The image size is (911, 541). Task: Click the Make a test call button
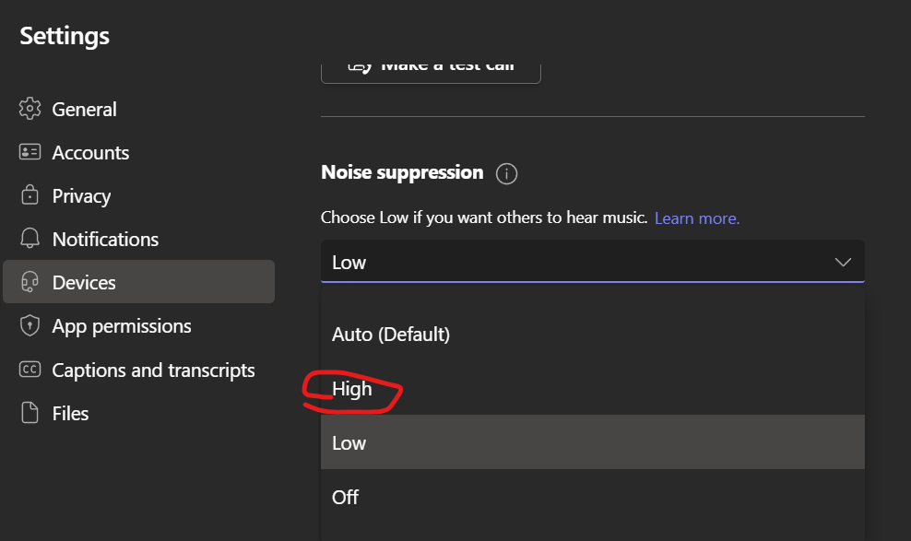click(431, 63)
